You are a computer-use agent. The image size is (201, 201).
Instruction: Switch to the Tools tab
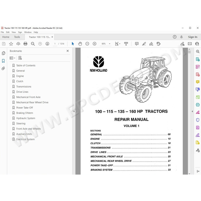[17, 37]
